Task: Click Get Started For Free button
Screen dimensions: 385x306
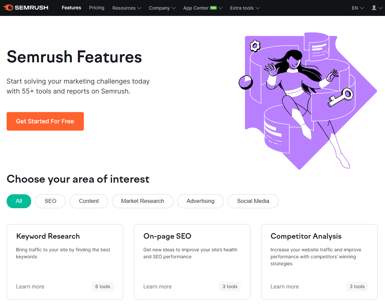Action: tap(45, 121)
